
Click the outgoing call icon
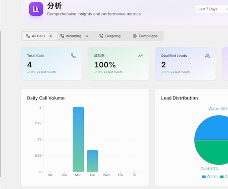(x=101, y=36)
